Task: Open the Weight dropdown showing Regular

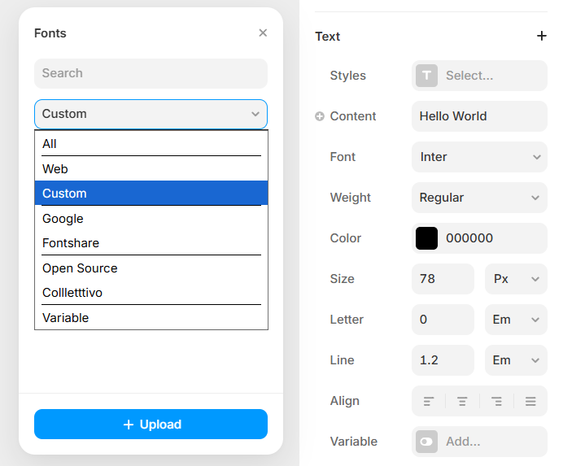Action: coord(478,198)
